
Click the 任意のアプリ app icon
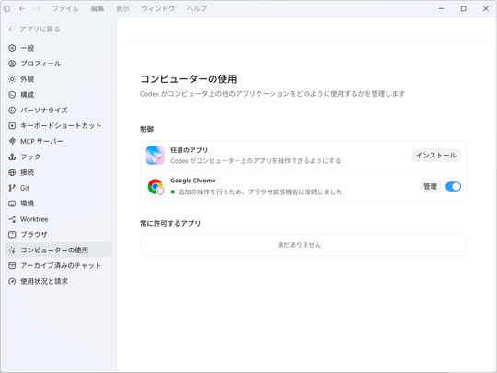pyautogui.click(x=156, y=156)
